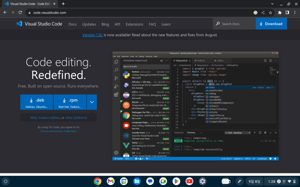Expand more download options chevron
The width and height of the screenshot is (300, 187).
click(x=92, y=102)
